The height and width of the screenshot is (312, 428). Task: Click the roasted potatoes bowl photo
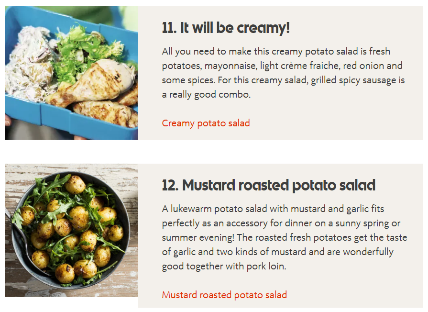coord(72,230)
